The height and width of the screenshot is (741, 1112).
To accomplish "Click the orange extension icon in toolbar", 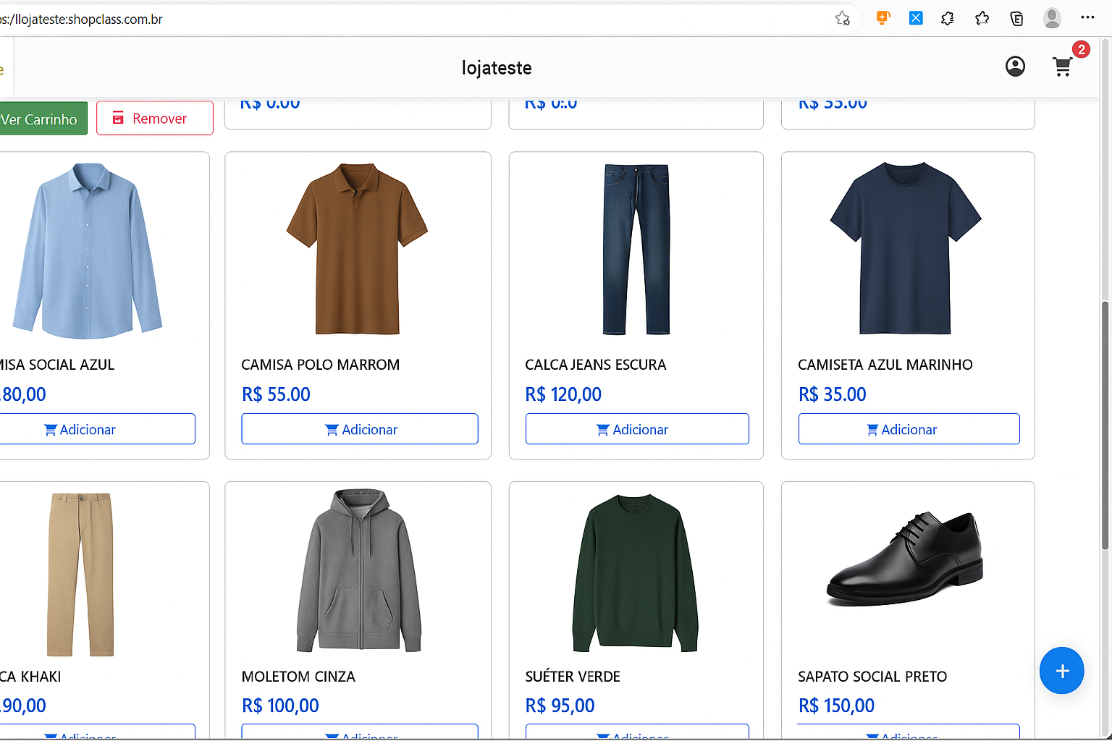I will click(883, 19).
